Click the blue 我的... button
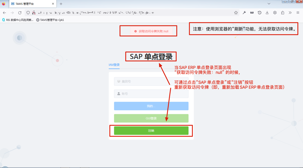The width and height of the screenshot is (303, 168). tap(151, 106)
